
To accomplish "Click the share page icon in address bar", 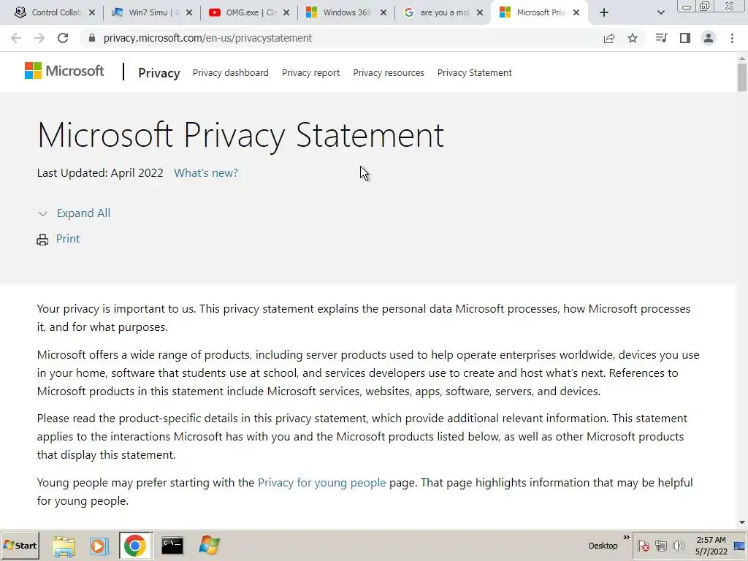I will [x=609, y=38].
